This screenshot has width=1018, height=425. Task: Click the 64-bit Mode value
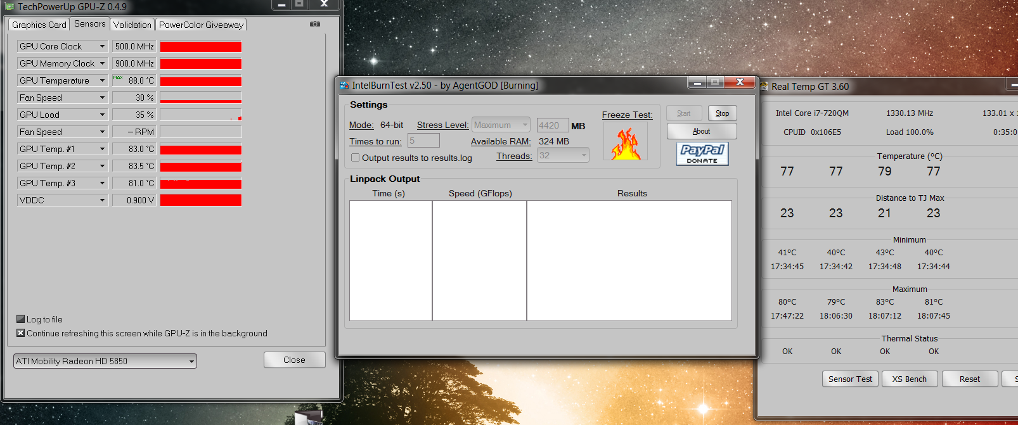(392, 125)
